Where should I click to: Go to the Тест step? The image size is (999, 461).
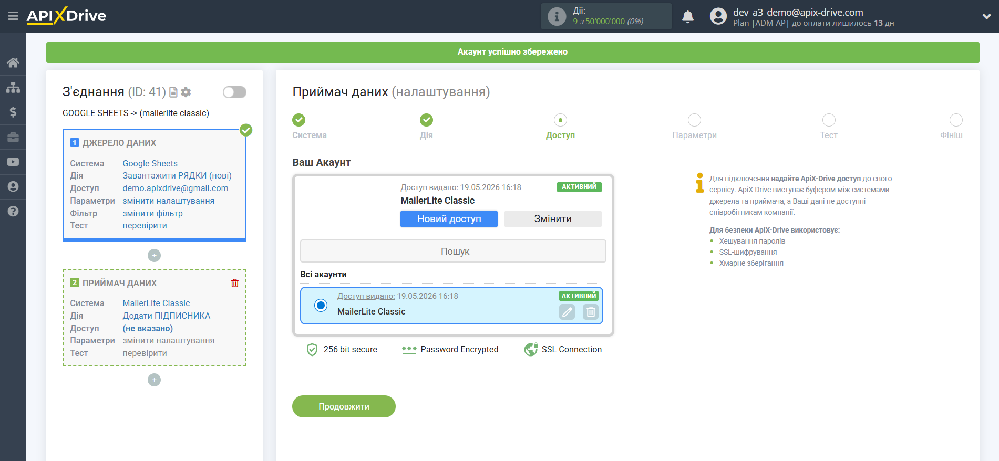click(x=829, y=120)
